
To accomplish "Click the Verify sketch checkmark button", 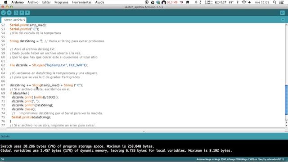I will click(3, 13).
